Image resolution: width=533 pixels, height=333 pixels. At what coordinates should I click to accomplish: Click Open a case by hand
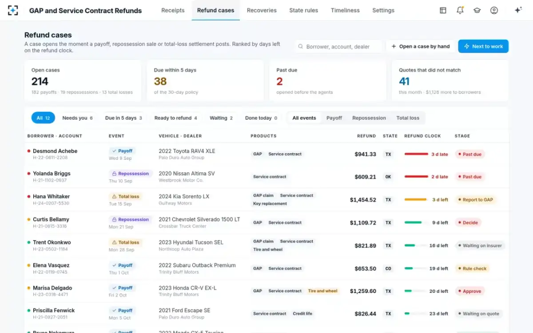click(x=420, y=46)
